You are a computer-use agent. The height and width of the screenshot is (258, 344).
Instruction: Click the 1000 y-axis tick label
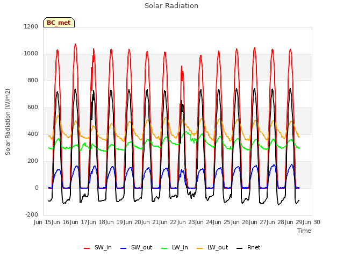(x=31, y=54)
